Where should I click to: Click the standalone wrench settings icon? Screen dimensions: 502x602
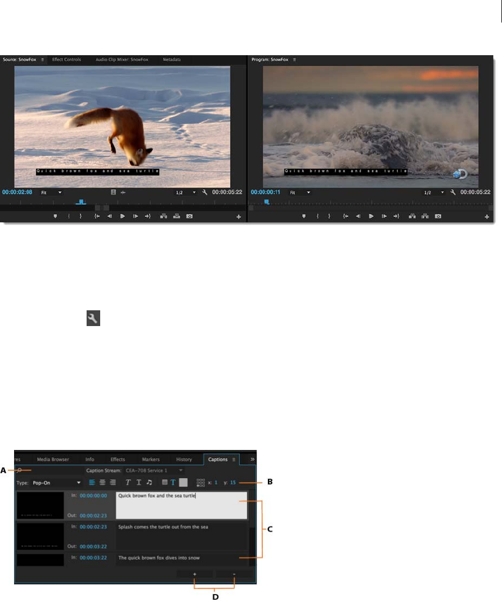(x=93, y=318)
